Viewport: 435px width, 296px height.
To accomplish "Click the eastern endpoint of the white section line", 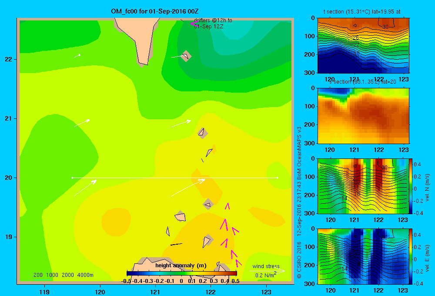I will click(278, 178).
